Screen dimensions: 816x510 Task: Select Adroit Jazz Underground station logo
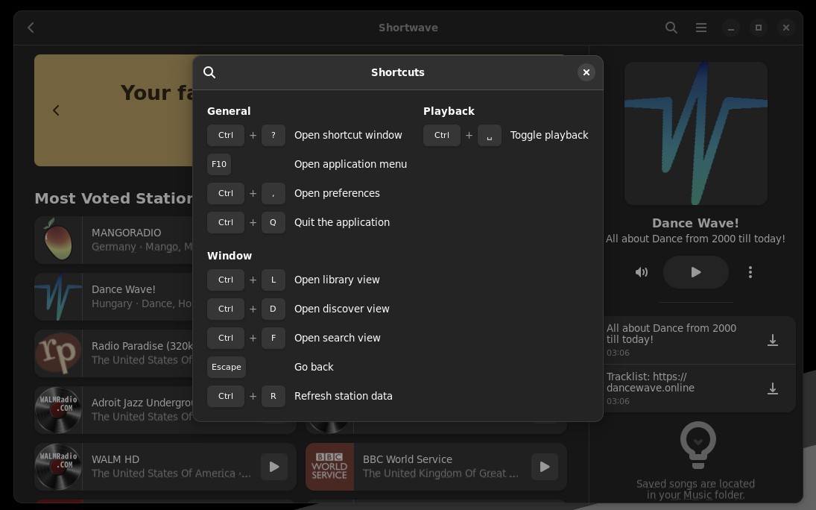58,410
